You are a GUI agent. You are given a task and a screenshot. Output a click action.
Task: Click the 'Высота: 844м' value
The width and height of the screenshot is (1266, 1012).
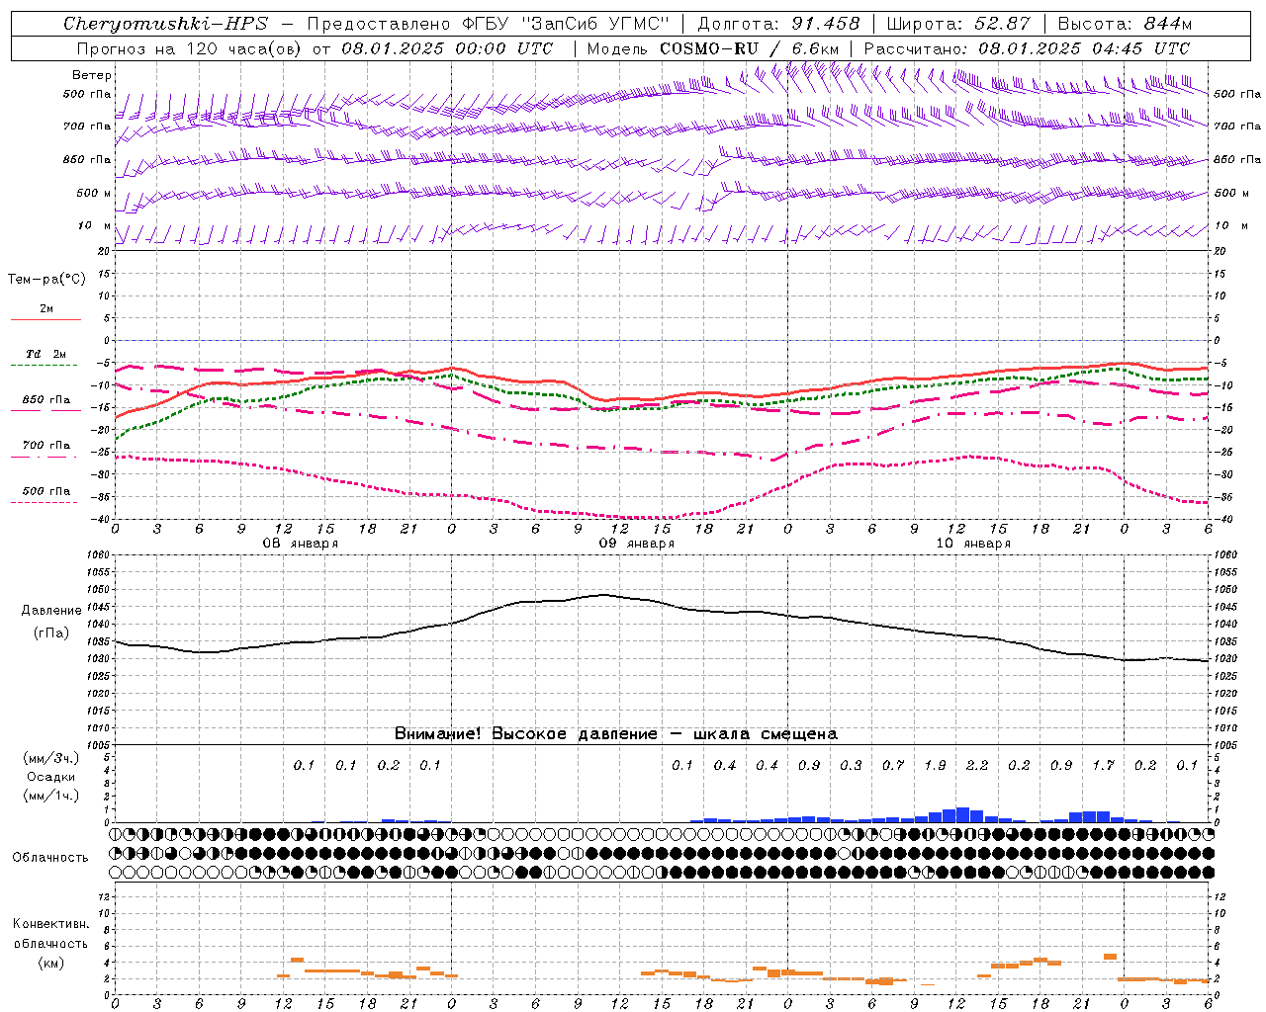pos(1125,24)
